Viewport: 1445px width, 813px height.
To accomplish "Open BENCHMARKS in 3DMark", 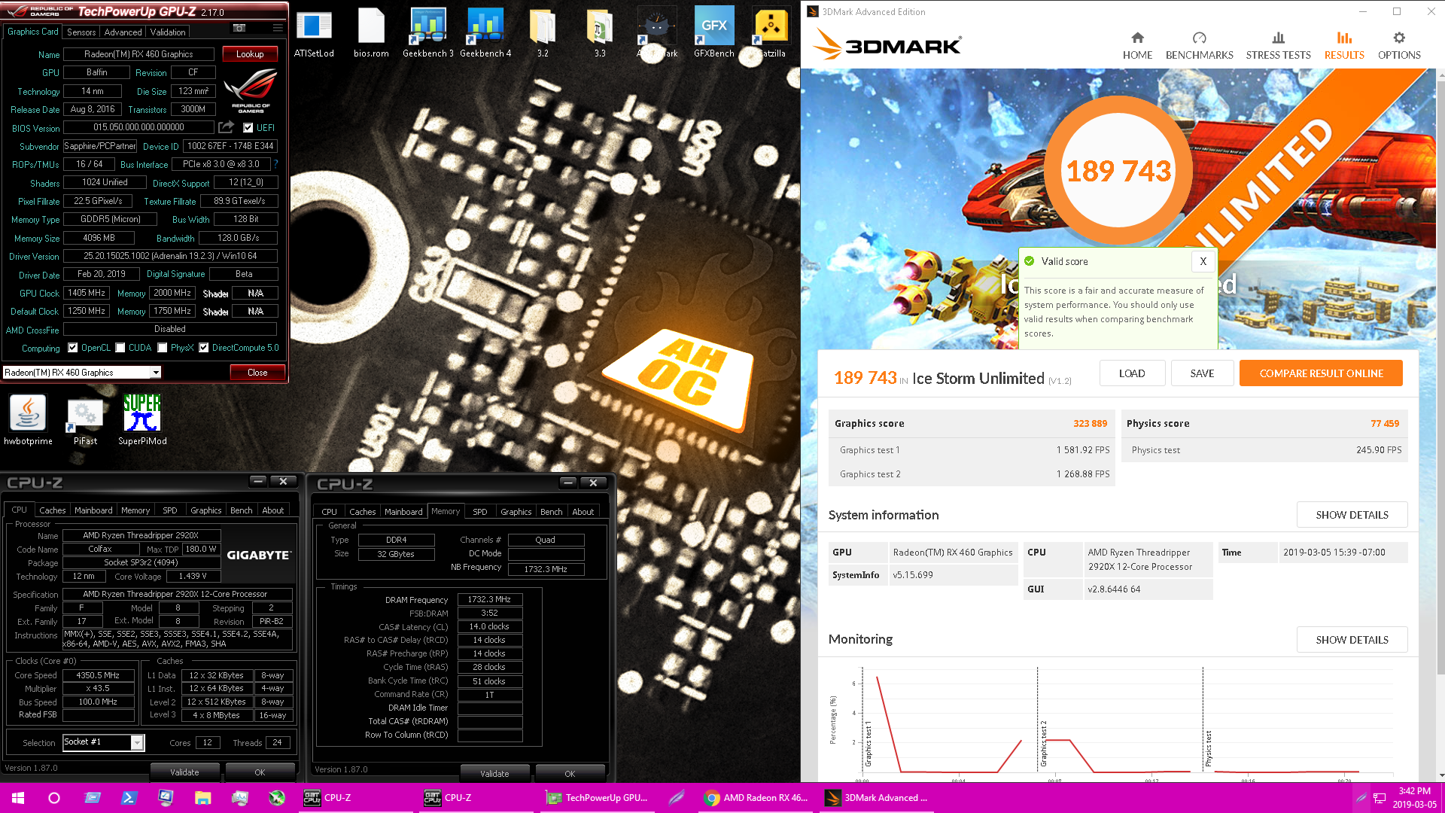I will pyautogui.click(x=1199, y=46).
